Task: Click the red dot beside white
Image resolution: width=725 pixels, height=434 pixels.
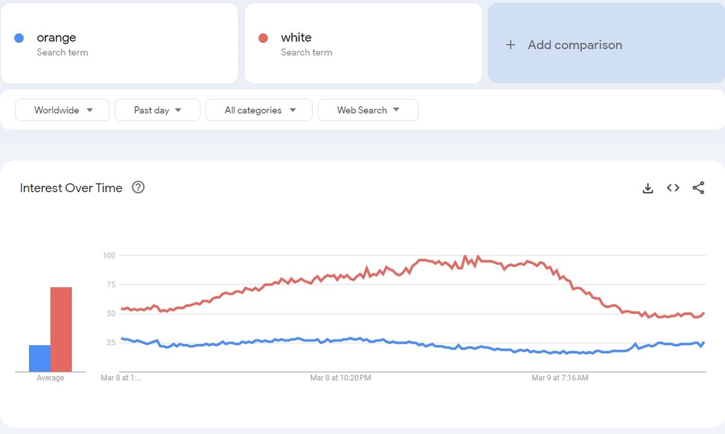Action: pos(263,38)
